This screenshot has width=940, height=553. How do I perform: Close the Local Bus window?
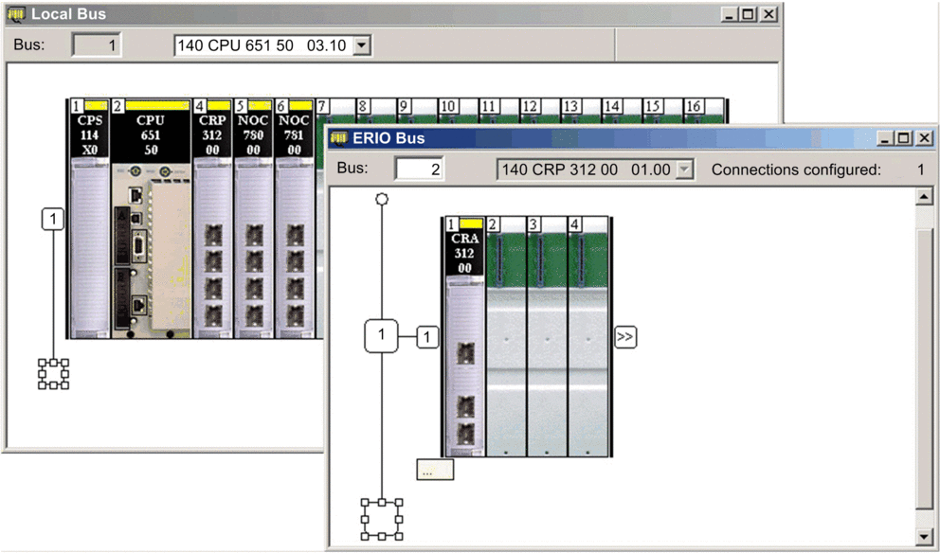(x=769, y=14)
